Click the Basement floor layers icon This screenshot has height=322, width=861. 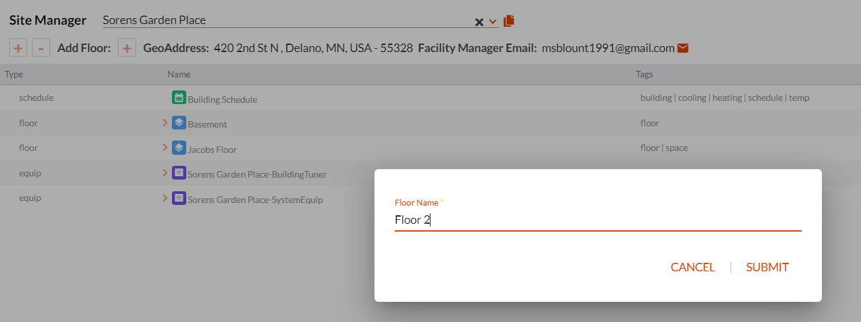pos(179,122)
